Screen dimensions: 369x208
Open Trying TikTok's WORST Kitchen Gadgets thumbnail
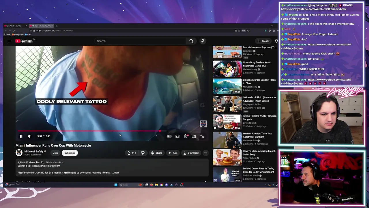(x=227, y=122)
